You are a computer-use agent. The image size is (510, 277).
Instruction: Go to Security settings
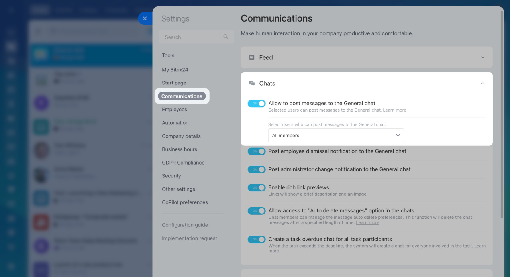tap(171, 176)
